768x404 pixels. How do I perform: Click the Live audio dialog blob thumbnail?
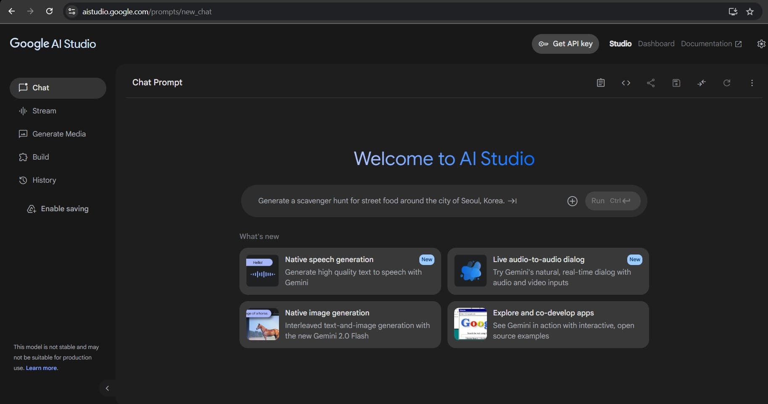click(471, 271)
